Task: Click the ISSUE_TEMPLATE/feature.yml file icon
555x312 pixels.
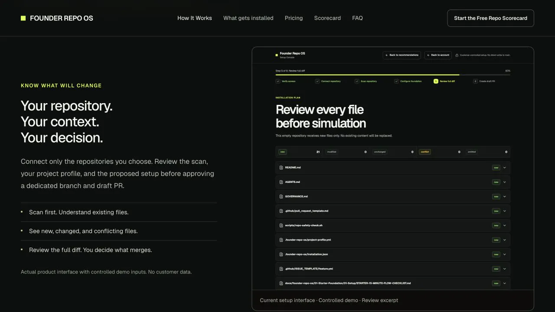Action: [x=281, y=269]
